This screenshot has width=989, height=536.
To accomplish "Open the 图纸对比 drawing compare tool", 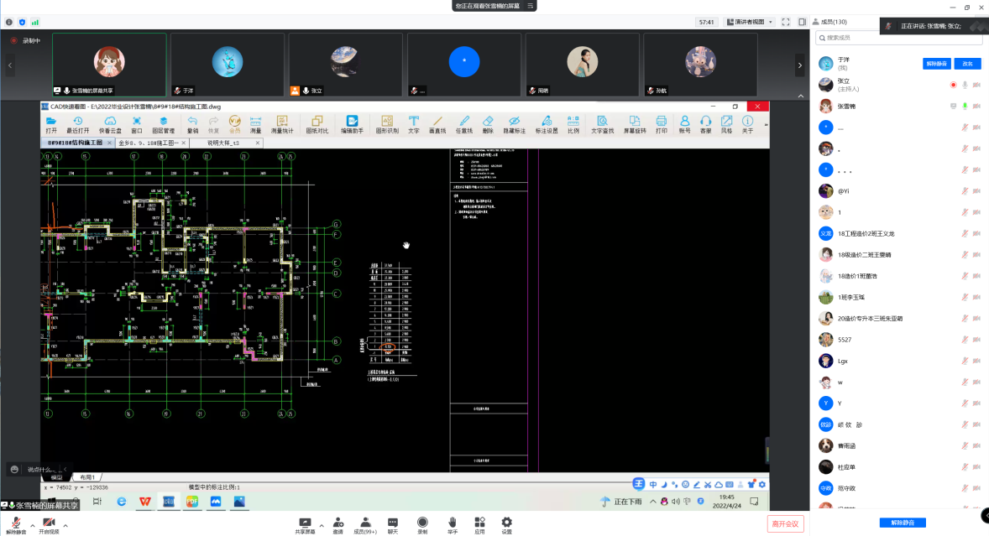I will point(317,125).
